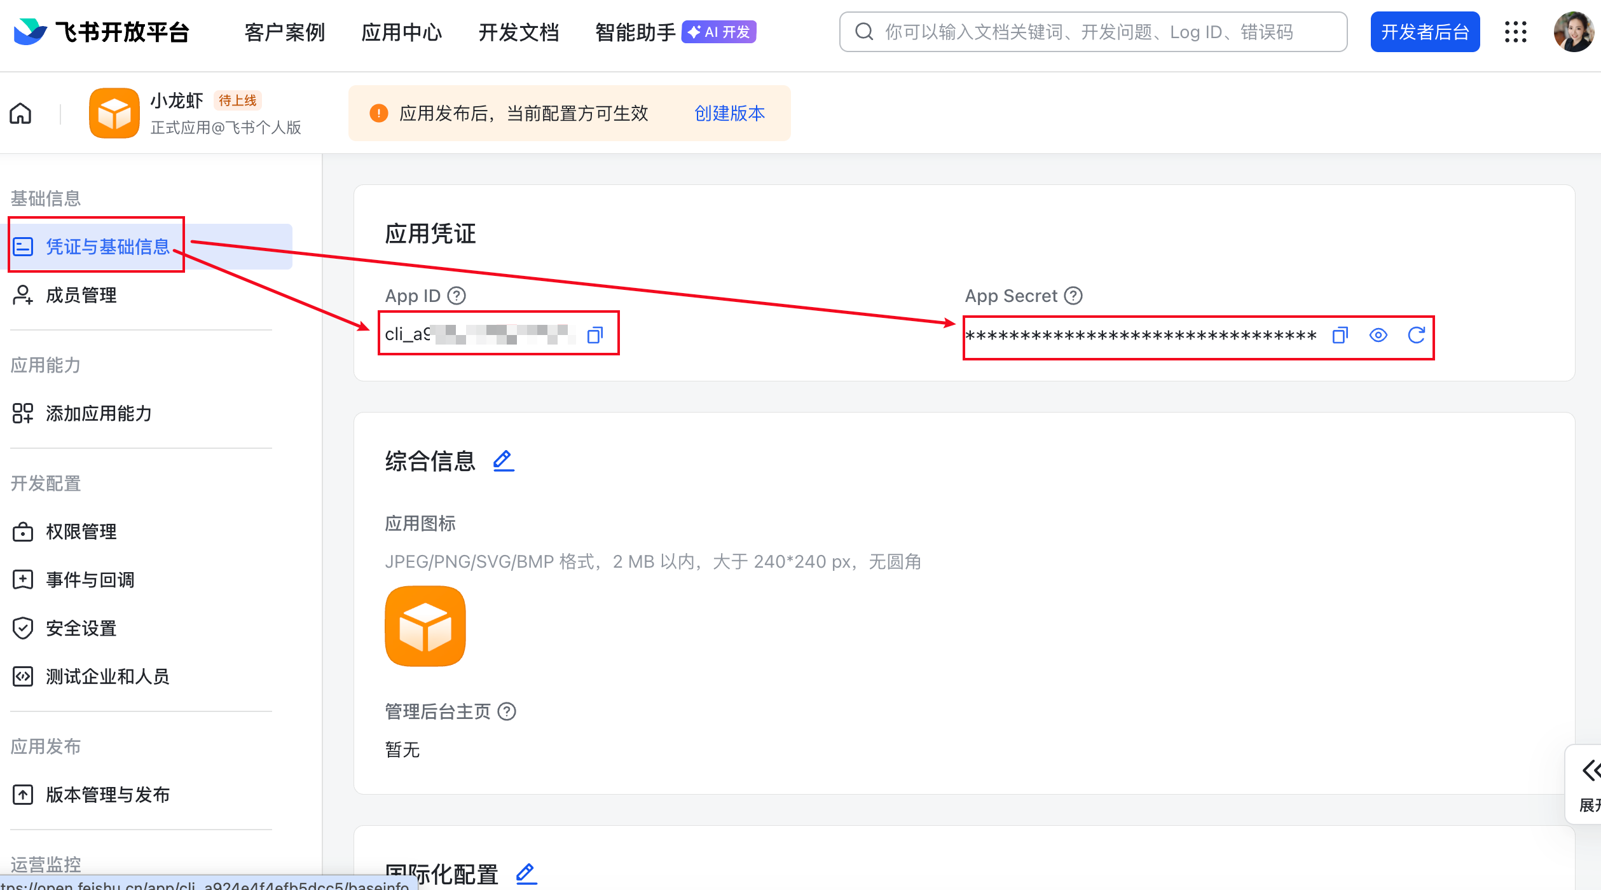Reveal the hidden App Secret
This screenshot has width=1601, height=890.
tap(1378, 335)
